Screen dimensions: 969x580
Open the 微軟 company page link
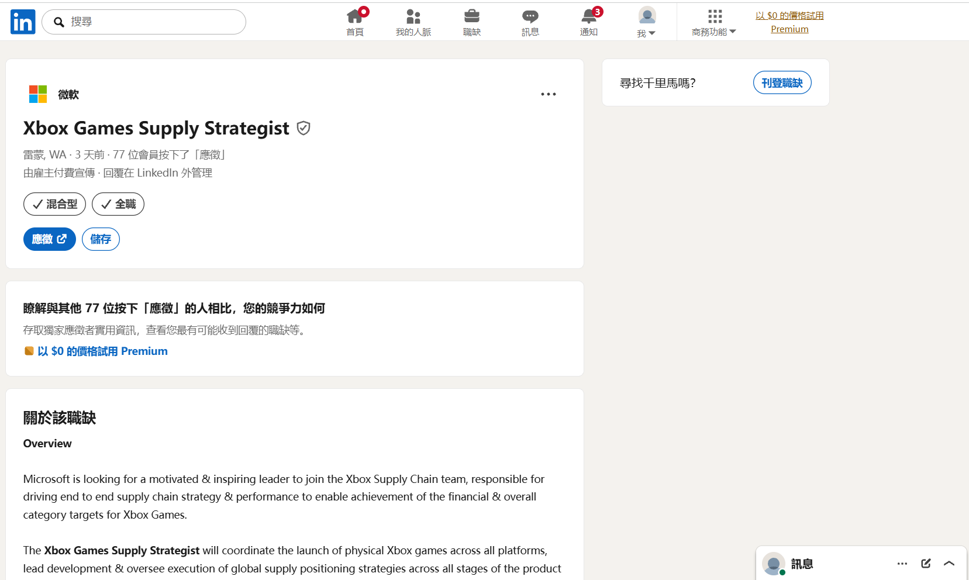pyautogui.click(x=68, y=94)
